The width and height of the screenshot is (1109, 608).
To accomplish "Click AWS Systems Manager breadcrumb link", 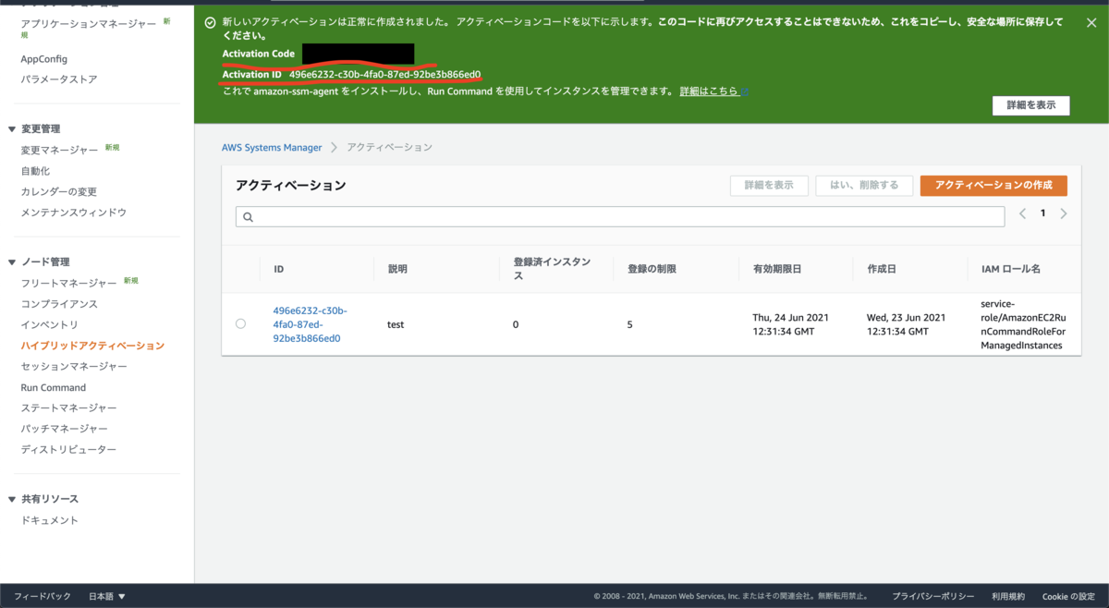I will coord(272,147).
